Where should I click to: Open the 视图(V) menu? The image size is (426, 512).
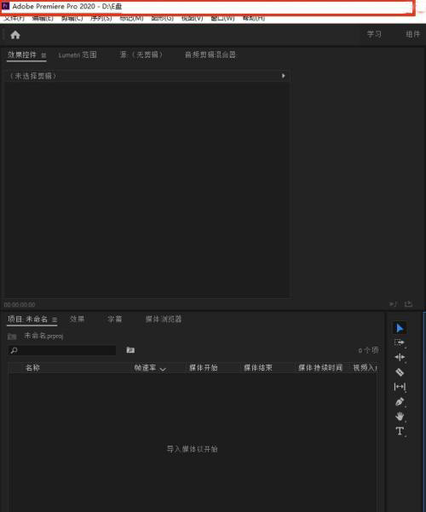point(192,18)
